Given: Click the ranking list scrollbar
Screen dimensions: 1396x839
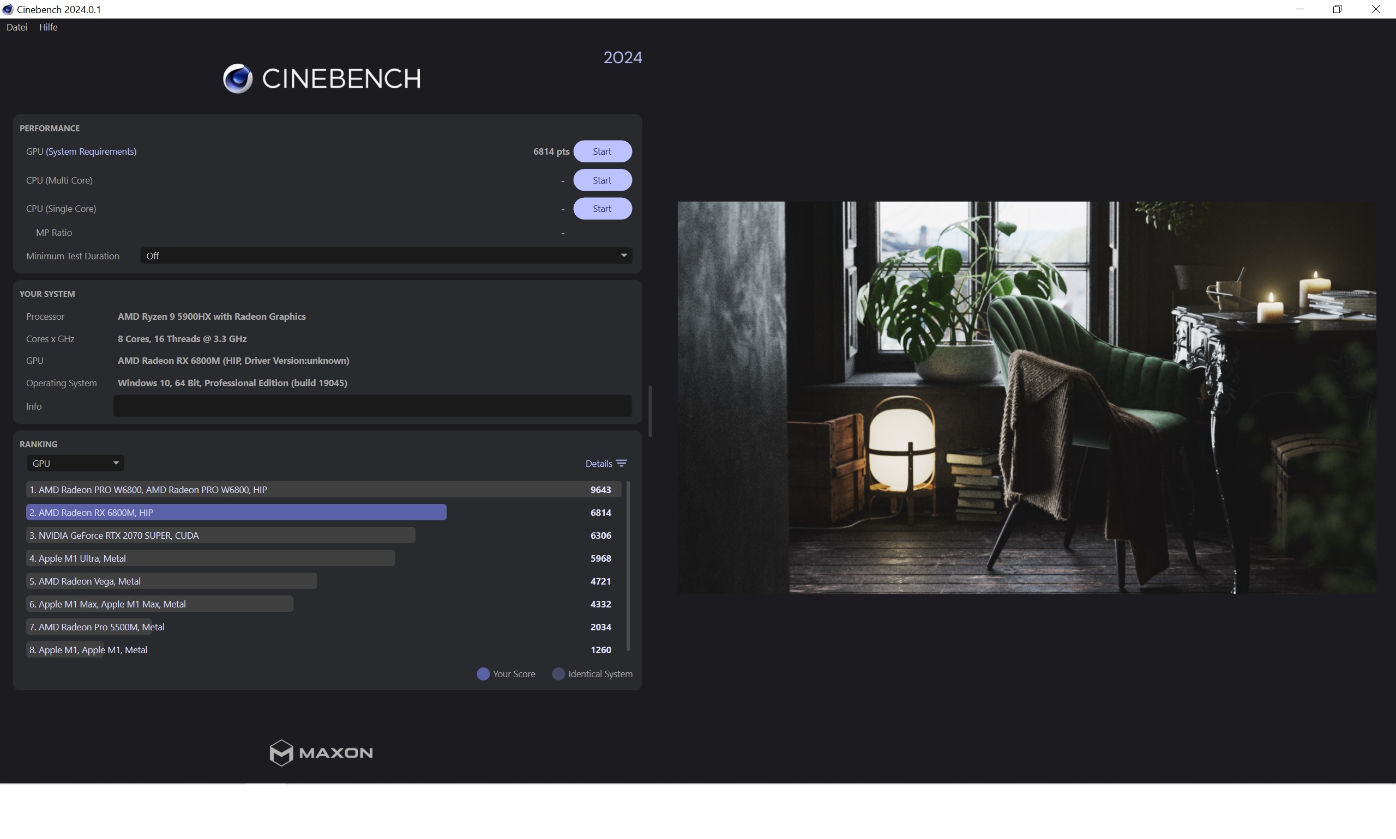Looking at the screenshot, I should click(x=628, y=566).
